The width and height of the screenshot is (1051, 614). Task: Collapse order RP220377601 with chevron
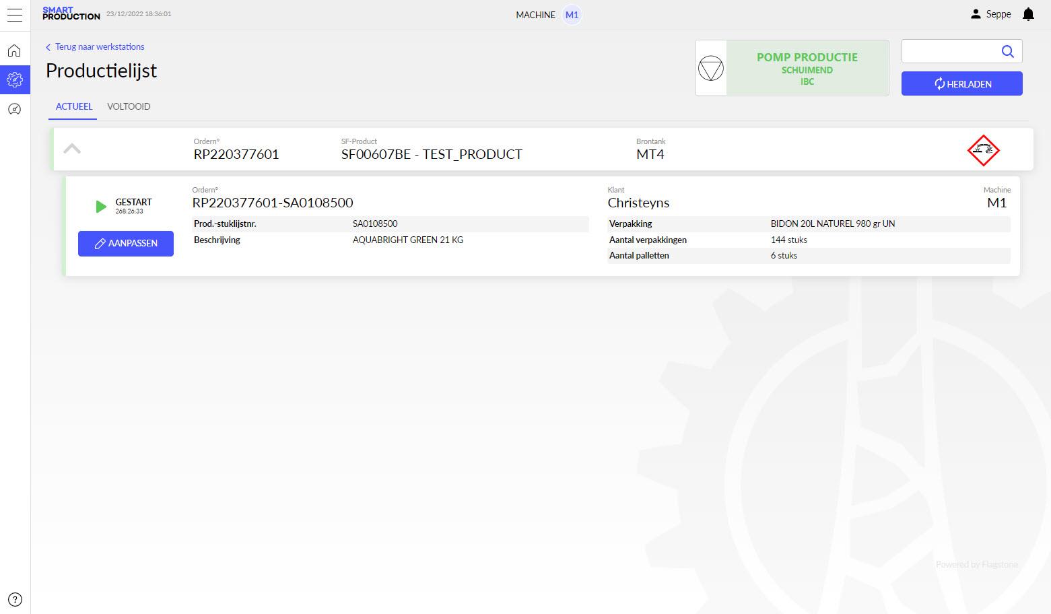click(72, 149)
